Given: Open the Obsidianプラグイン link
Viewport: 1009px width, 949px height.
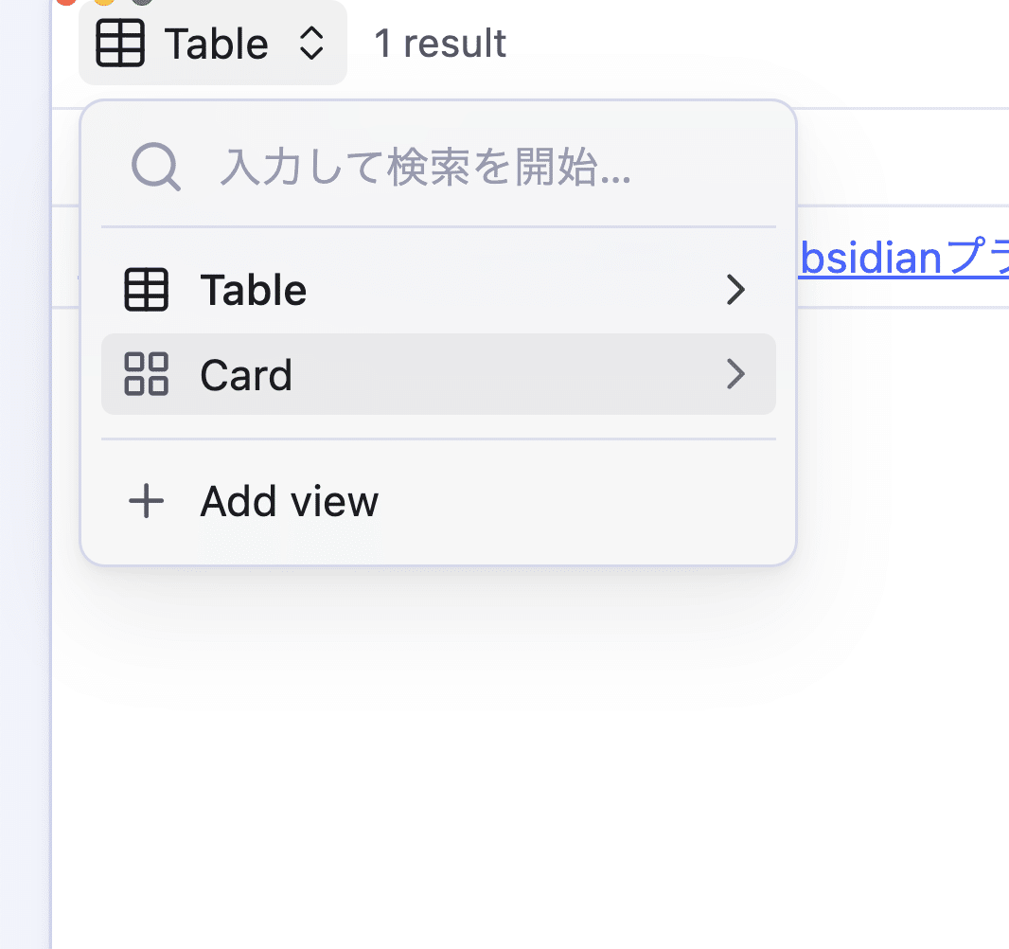Looking at the screenshot, I should tap(899, 257).
